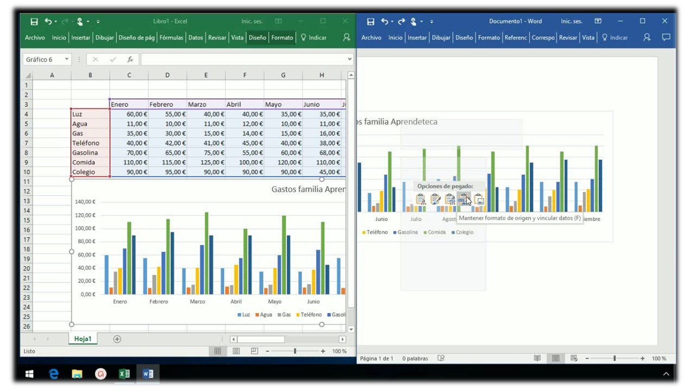Click the Undo arrow in Excel

(x=48, y=21)
